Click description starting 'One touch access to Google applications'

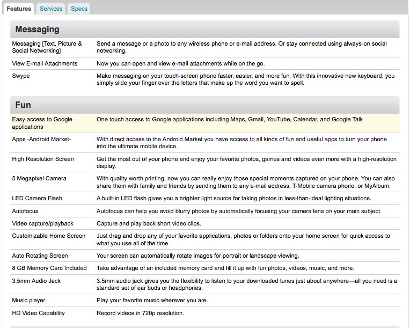230,120
